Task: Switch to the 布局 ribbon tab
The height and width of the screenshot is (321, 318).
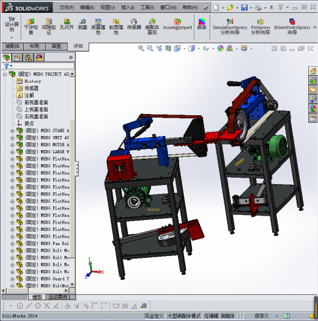Action: click(x=34, y=47)
